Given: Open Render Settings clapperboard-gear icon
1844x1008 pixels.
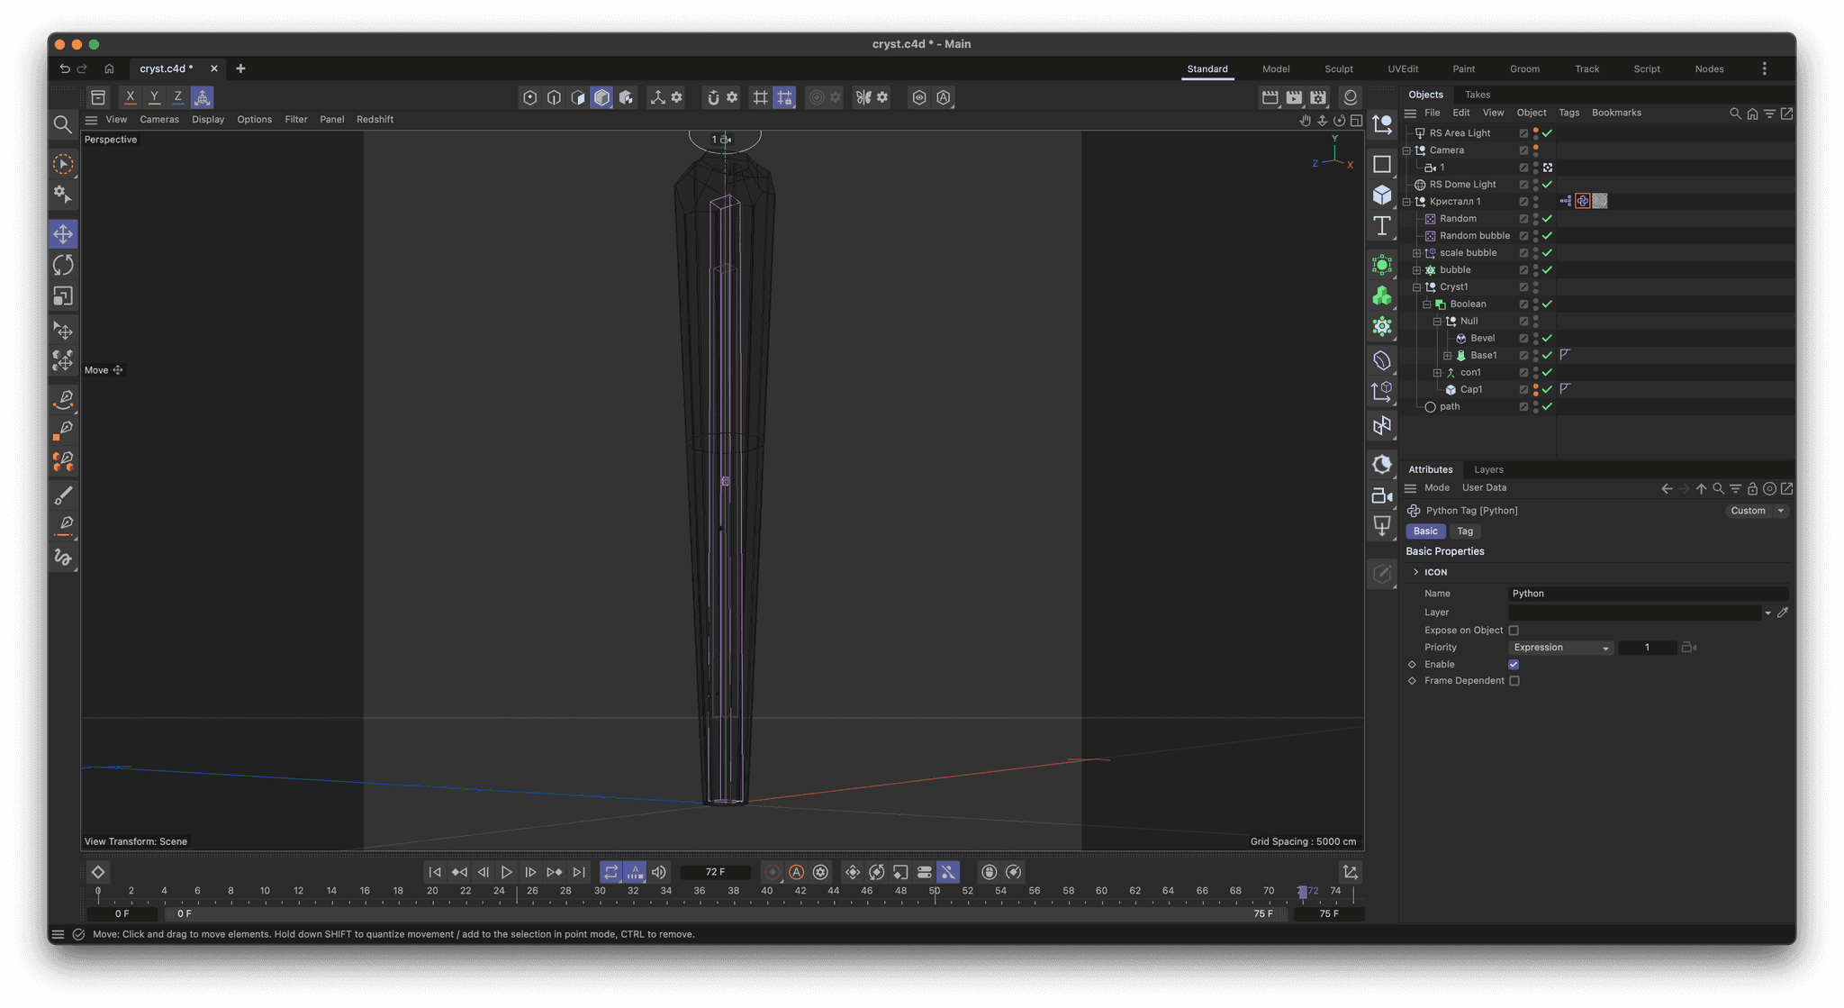Looking at the screenshot, I should [1318, 97].
